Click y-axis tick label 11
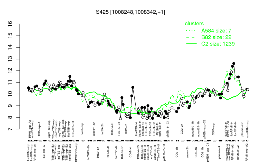The height and width of the screenshot is (164, 263). tap(10, 82)
